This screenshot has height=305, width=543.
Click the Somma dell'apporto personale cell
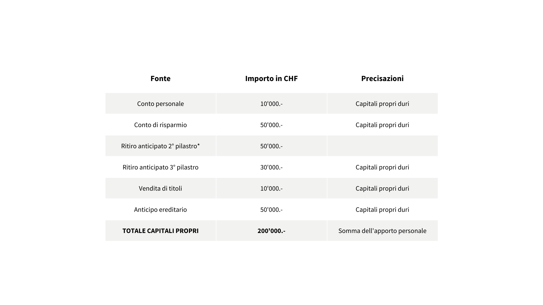(382, 231)
